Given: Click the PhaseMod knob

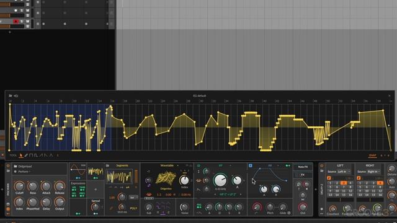Looking at the screenshot, I should coord(33,202).
